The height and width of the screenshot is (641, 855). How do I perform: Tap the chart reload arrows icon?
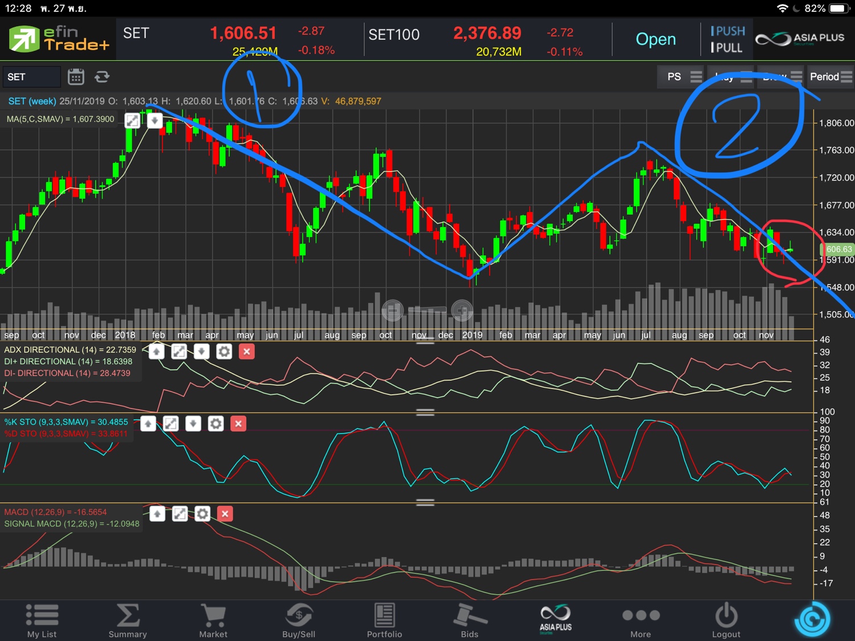pos(102,77)
